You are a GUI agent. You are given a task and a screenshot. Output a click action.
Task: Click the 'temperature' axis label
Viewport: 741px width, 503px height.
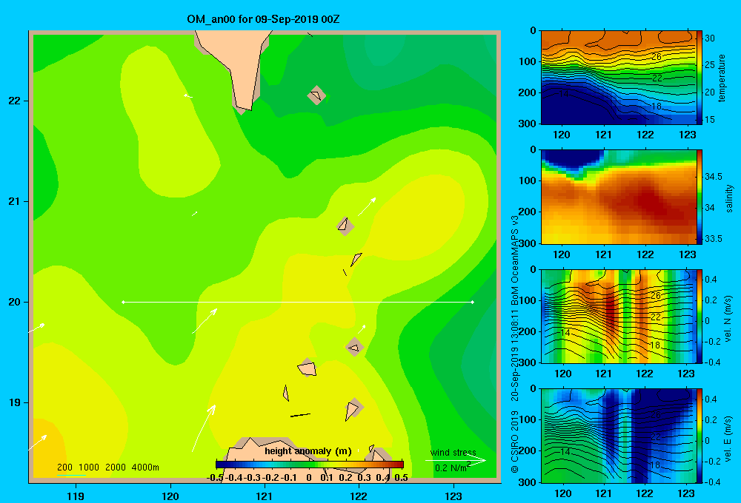pos(722,78)
